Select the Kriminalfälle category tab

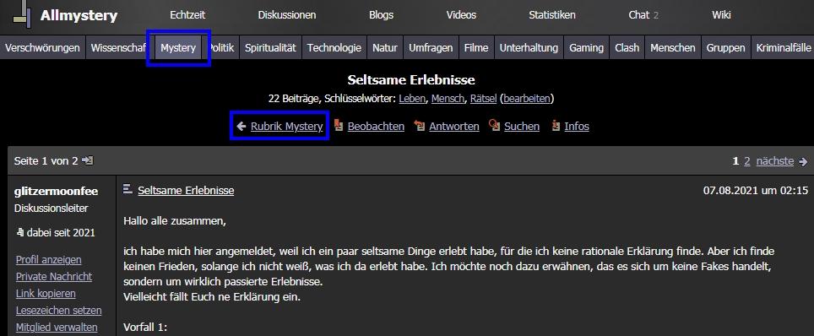pyautogui.click(x=783, y=48)
